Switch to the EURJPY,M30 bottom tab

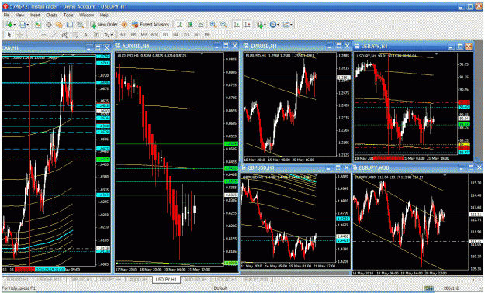pos(256,279)
